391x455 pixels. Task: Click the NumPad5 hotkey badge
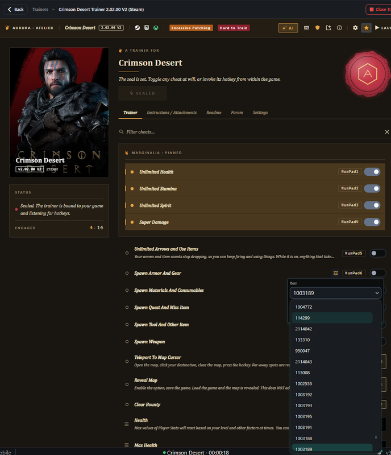coord(353,253)
